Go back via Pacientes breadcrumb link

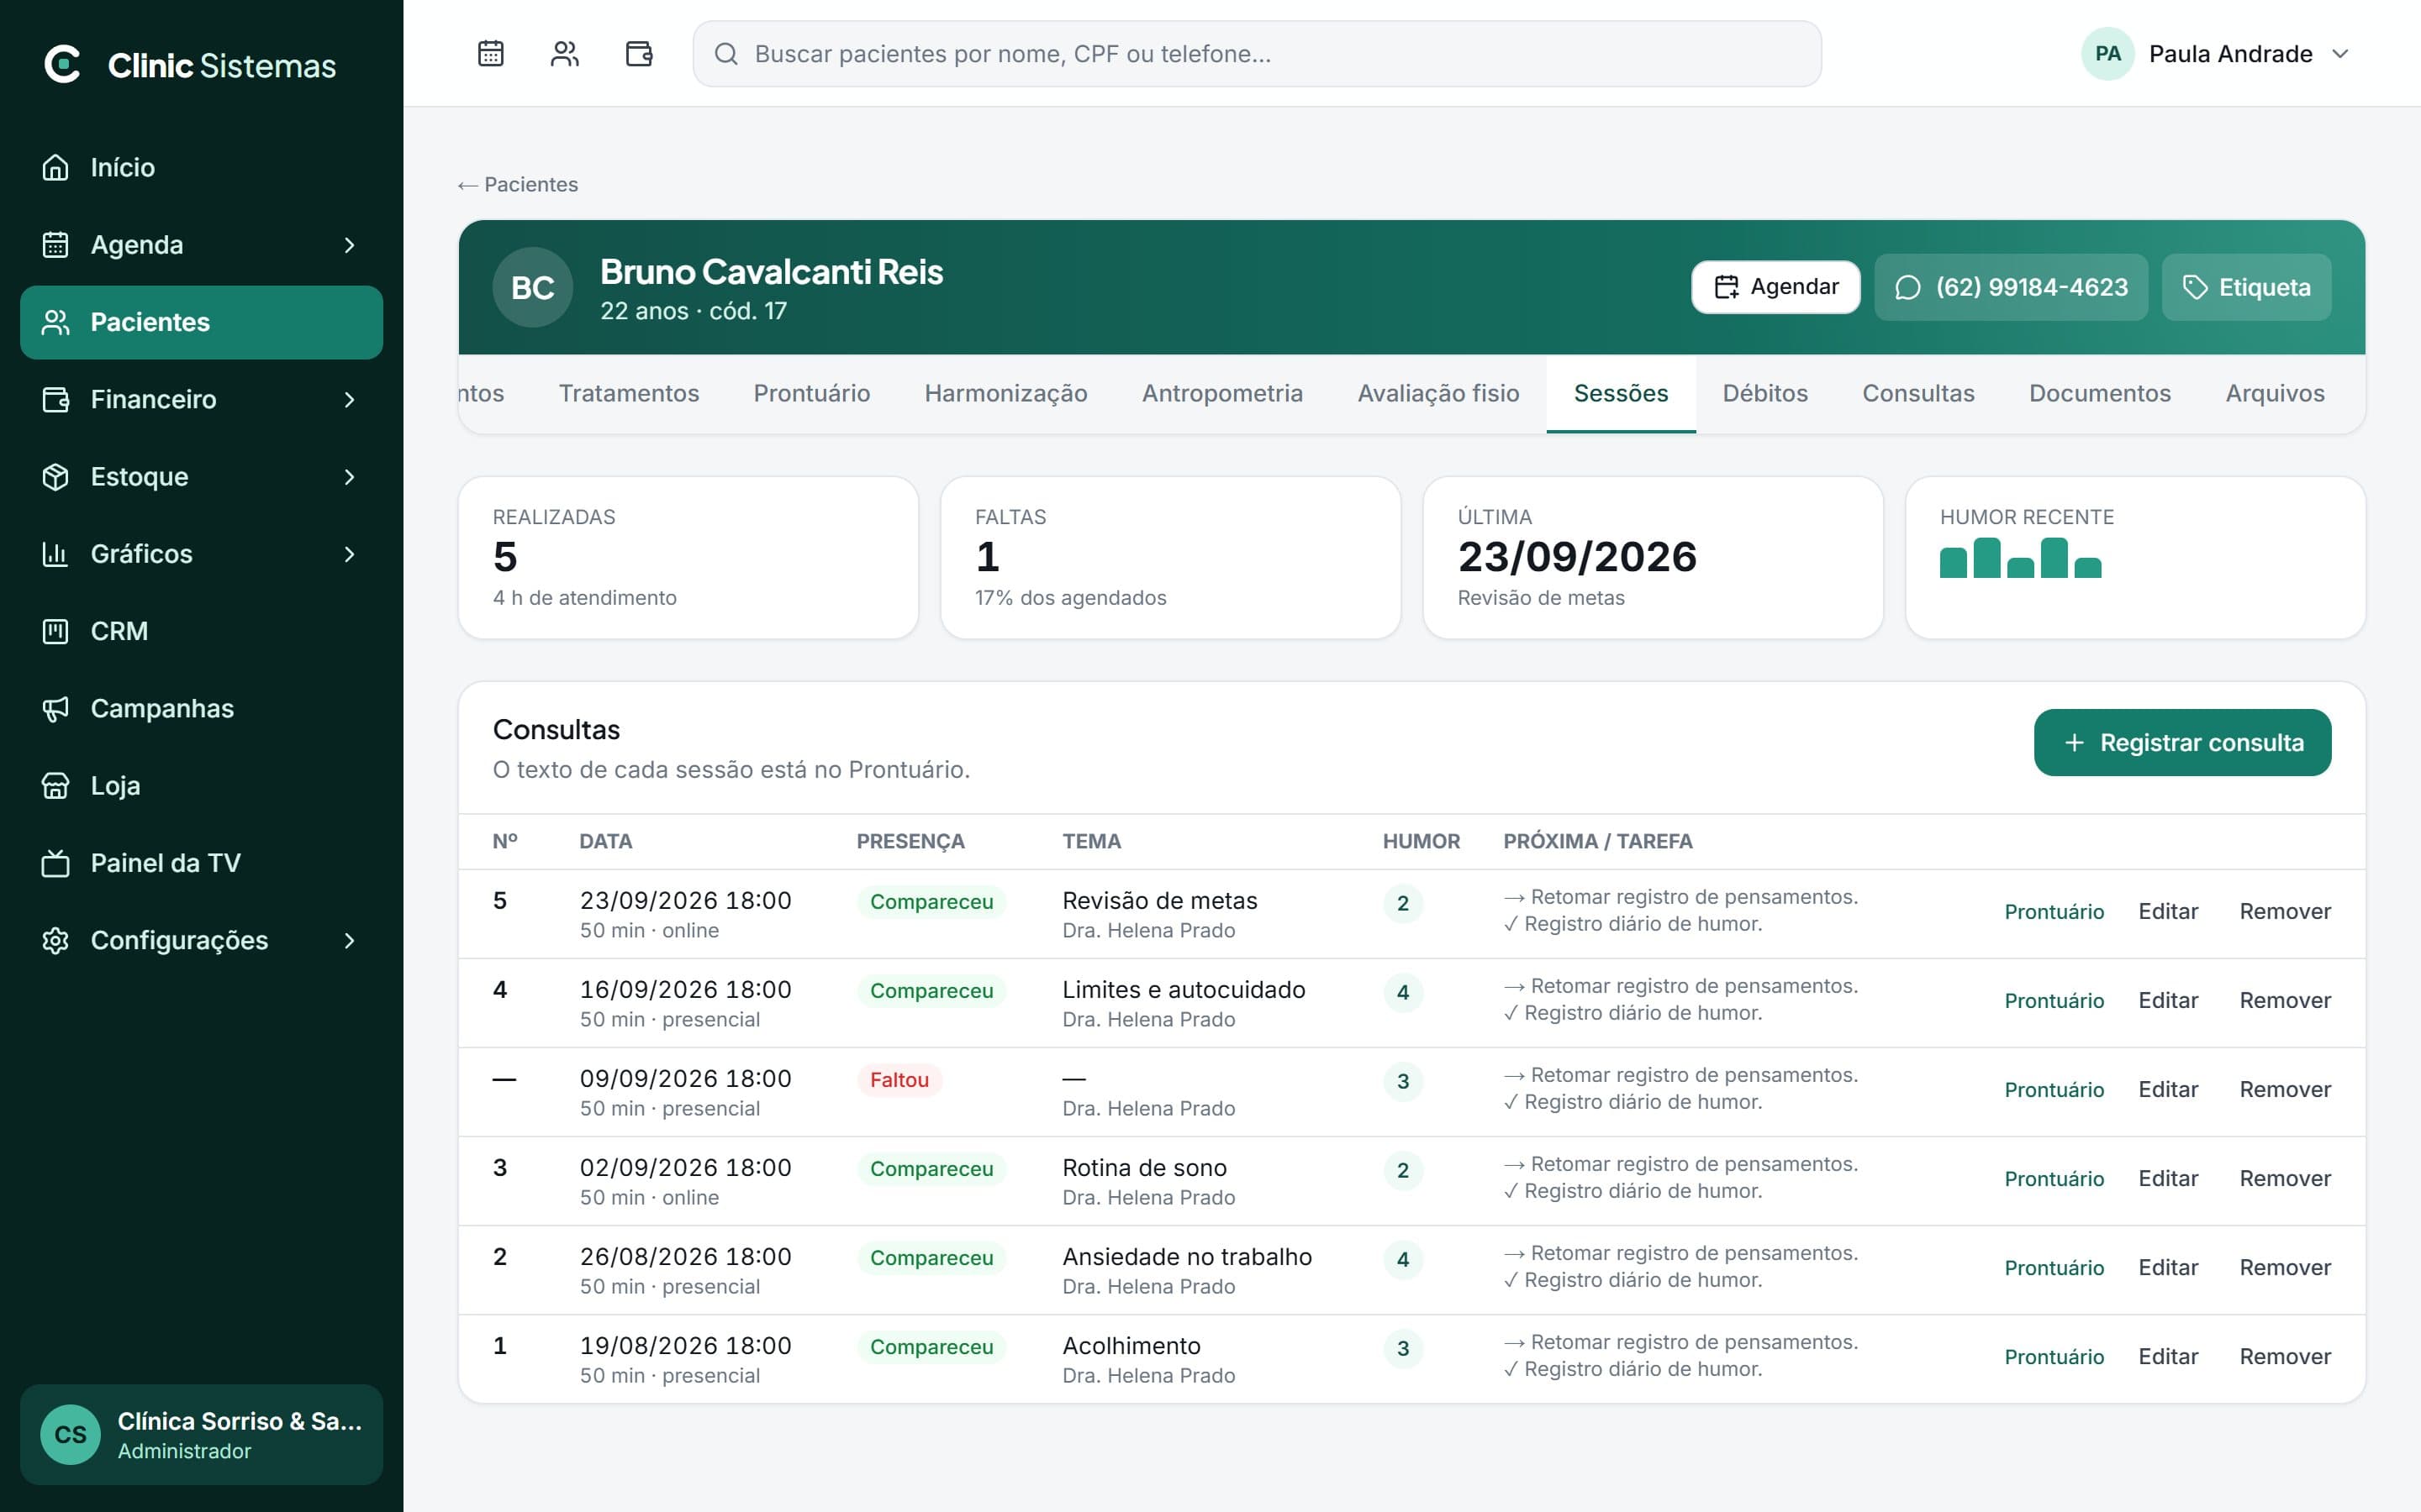(517, 184)
